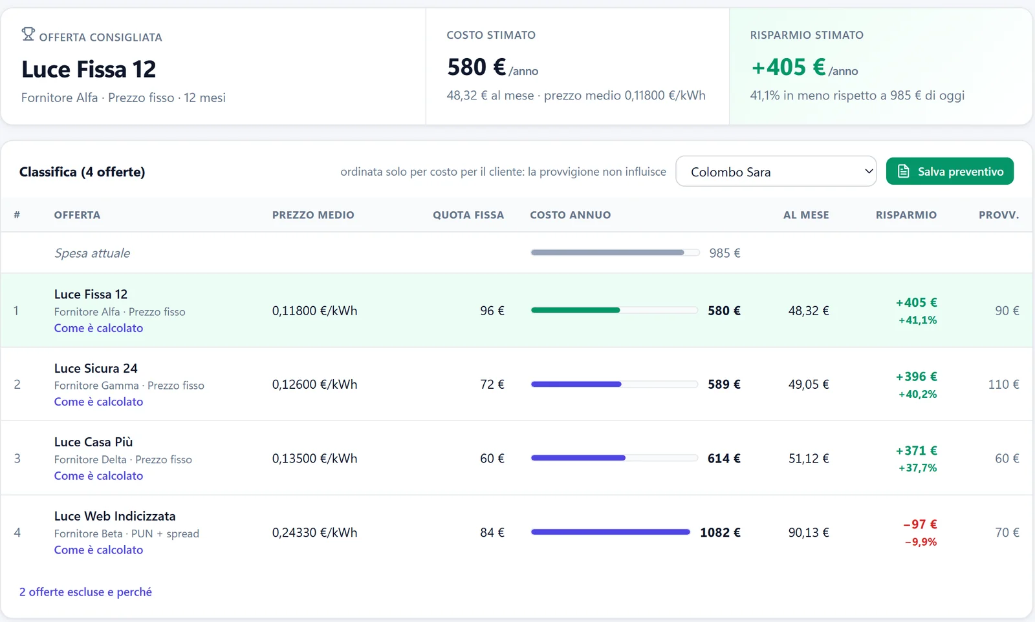Click the cost bar for Luce Sicura 24

615,384
